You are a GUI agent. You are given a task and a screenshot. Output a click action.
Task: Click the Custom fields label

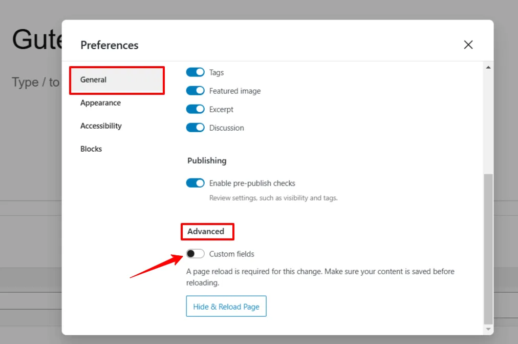pos(231,254)
